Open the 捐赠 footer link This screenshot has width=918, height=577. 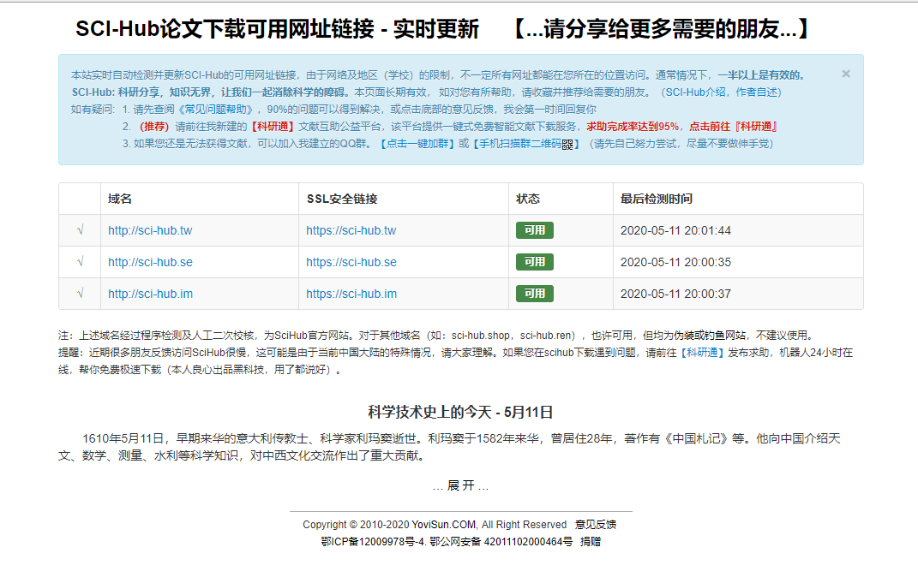click(x=590, y=541)
